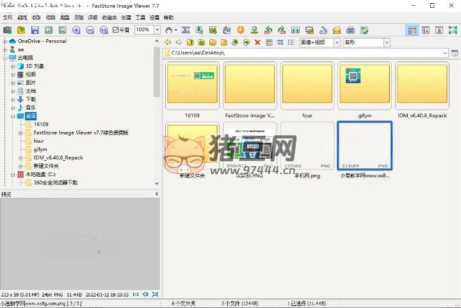Toggle the 平滑 smooth checkbox
Image resolution: width=461 pixels, height=308 pixels.
115,30
